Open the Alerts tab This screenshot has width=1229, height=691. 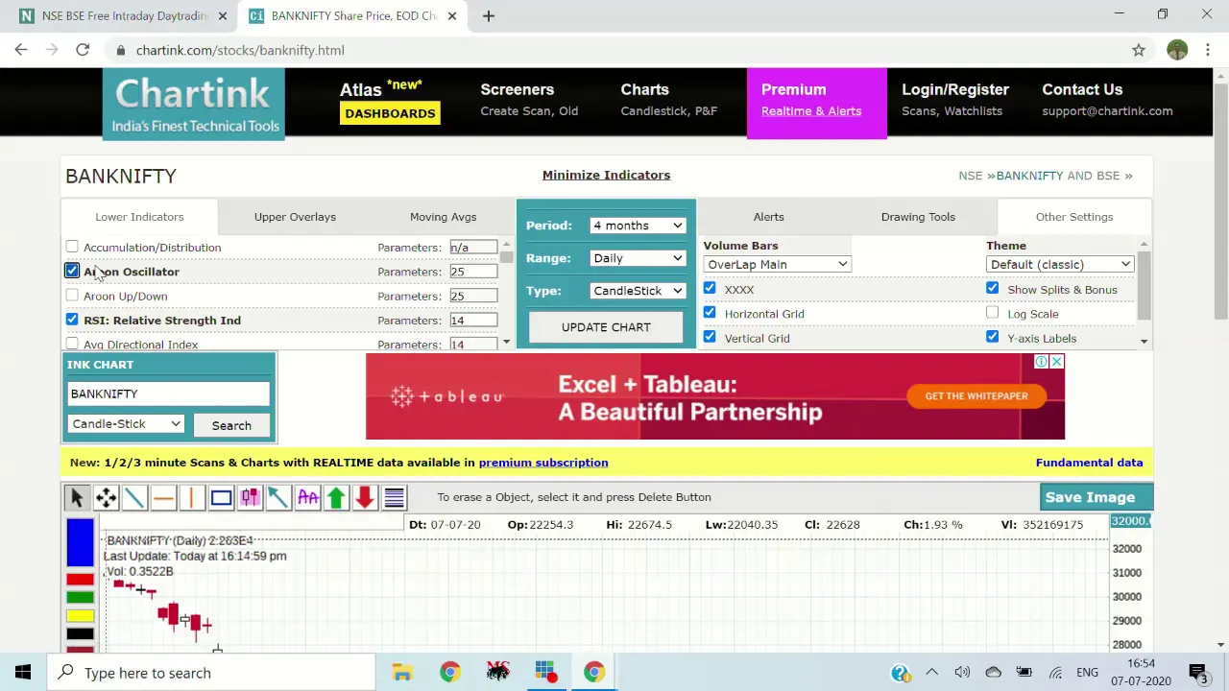[768, 217]
